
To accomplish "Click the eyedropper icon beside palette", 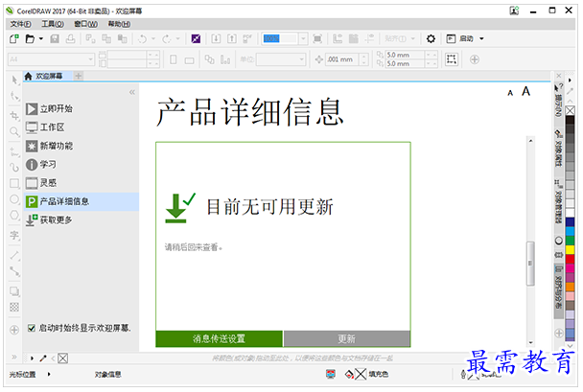I will [x=570, y=91].
